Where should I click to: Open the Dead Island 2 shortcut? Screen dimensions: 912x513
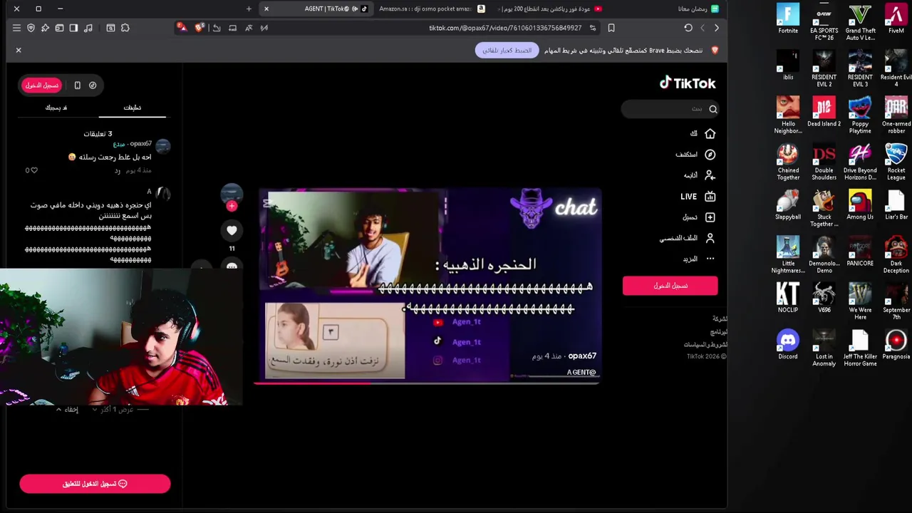(x=824, y=112)
